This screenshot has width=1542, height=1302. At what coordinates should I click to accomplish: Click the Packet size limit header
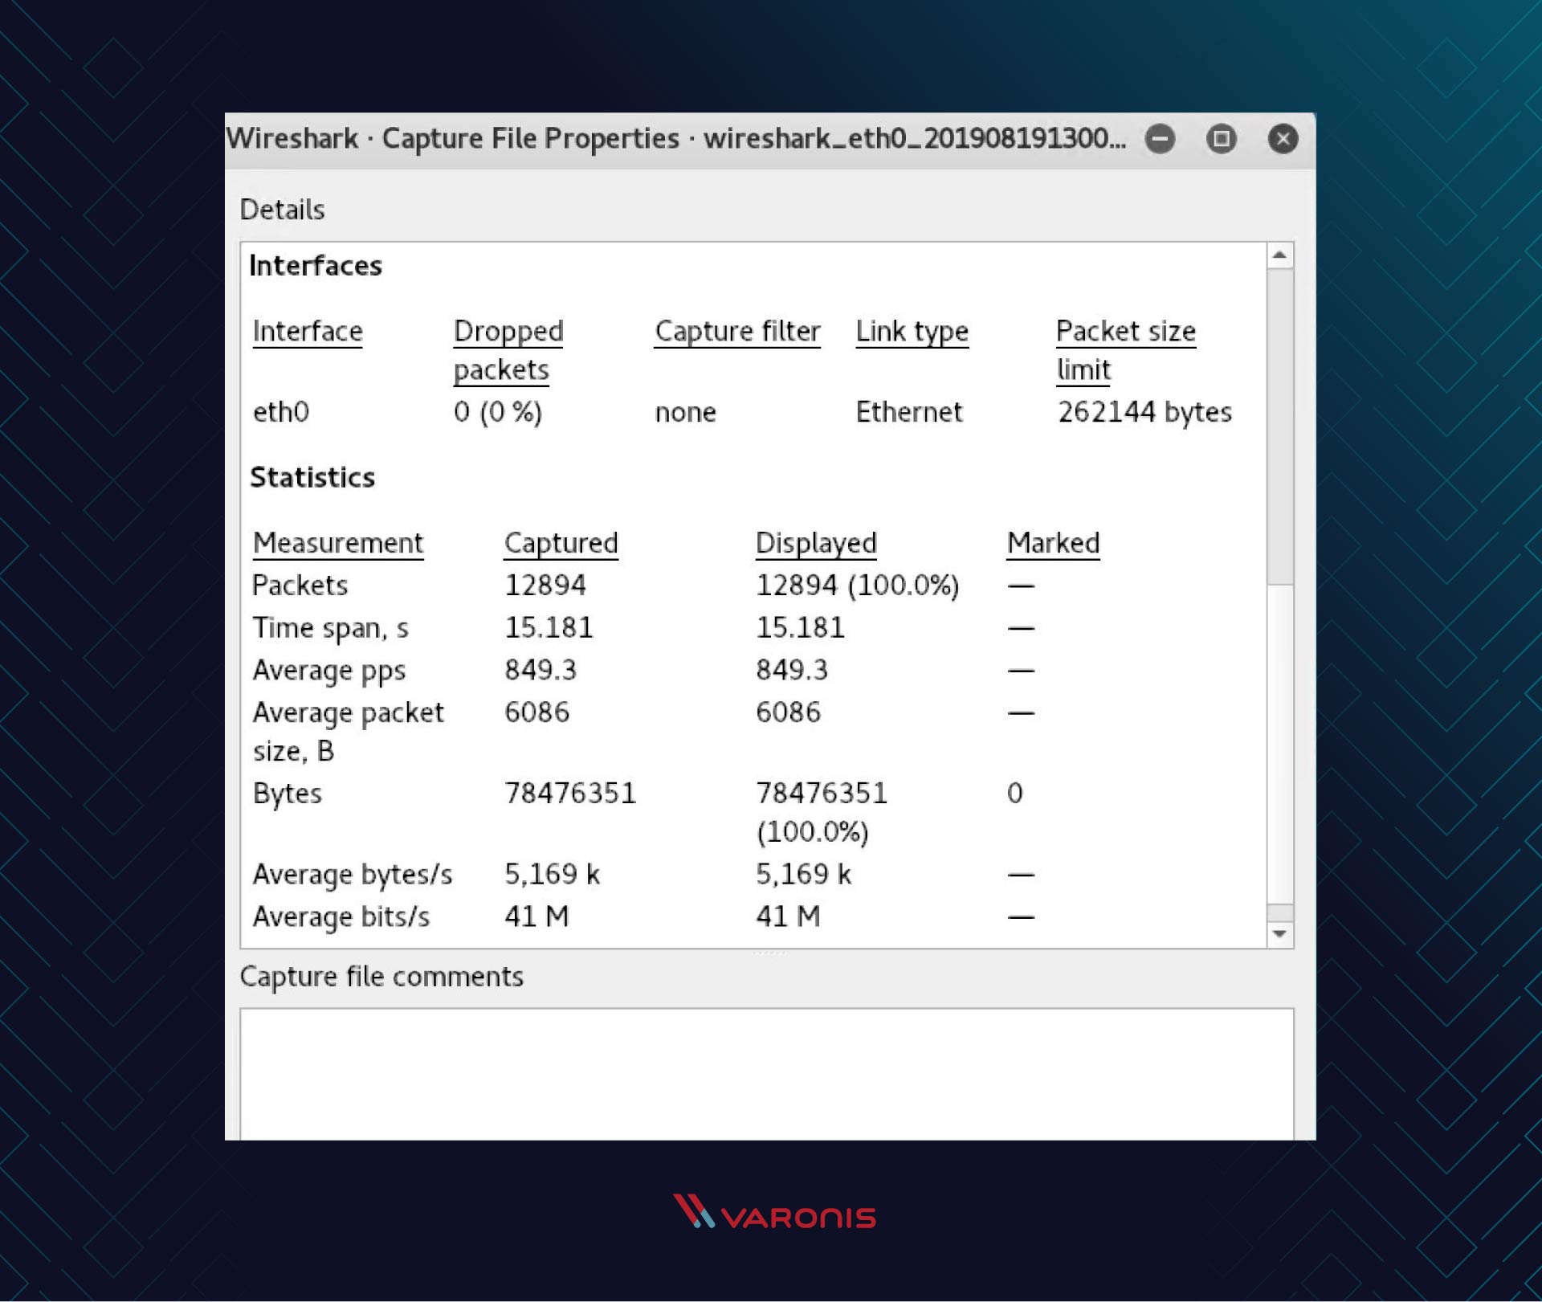coord(1126,351)
